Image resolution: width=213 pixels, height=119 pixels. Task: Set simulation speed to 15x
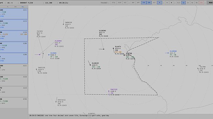pyautogui.click(x=201, y=3)
